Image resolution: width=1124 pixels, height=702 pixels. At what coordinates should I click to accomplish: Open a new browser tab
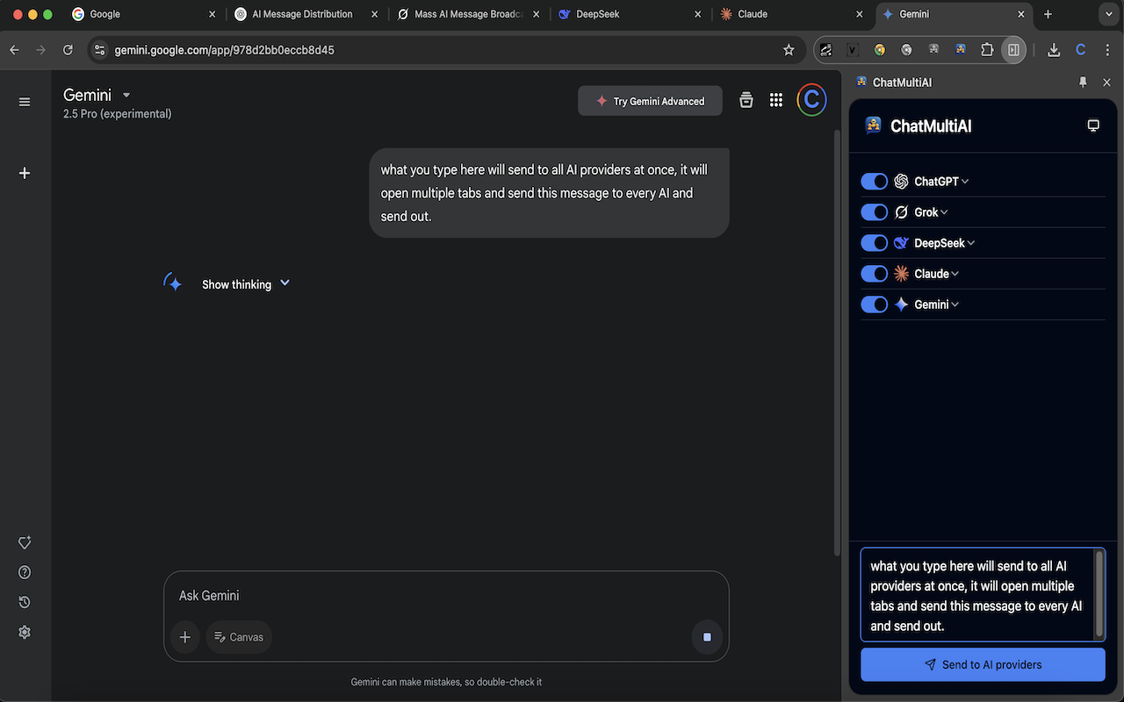coord(1048,14)
